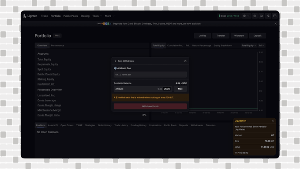This screenshot has width=300, height=169.
Task: Click the payment methods icons in banner
Action: (104, 24)
